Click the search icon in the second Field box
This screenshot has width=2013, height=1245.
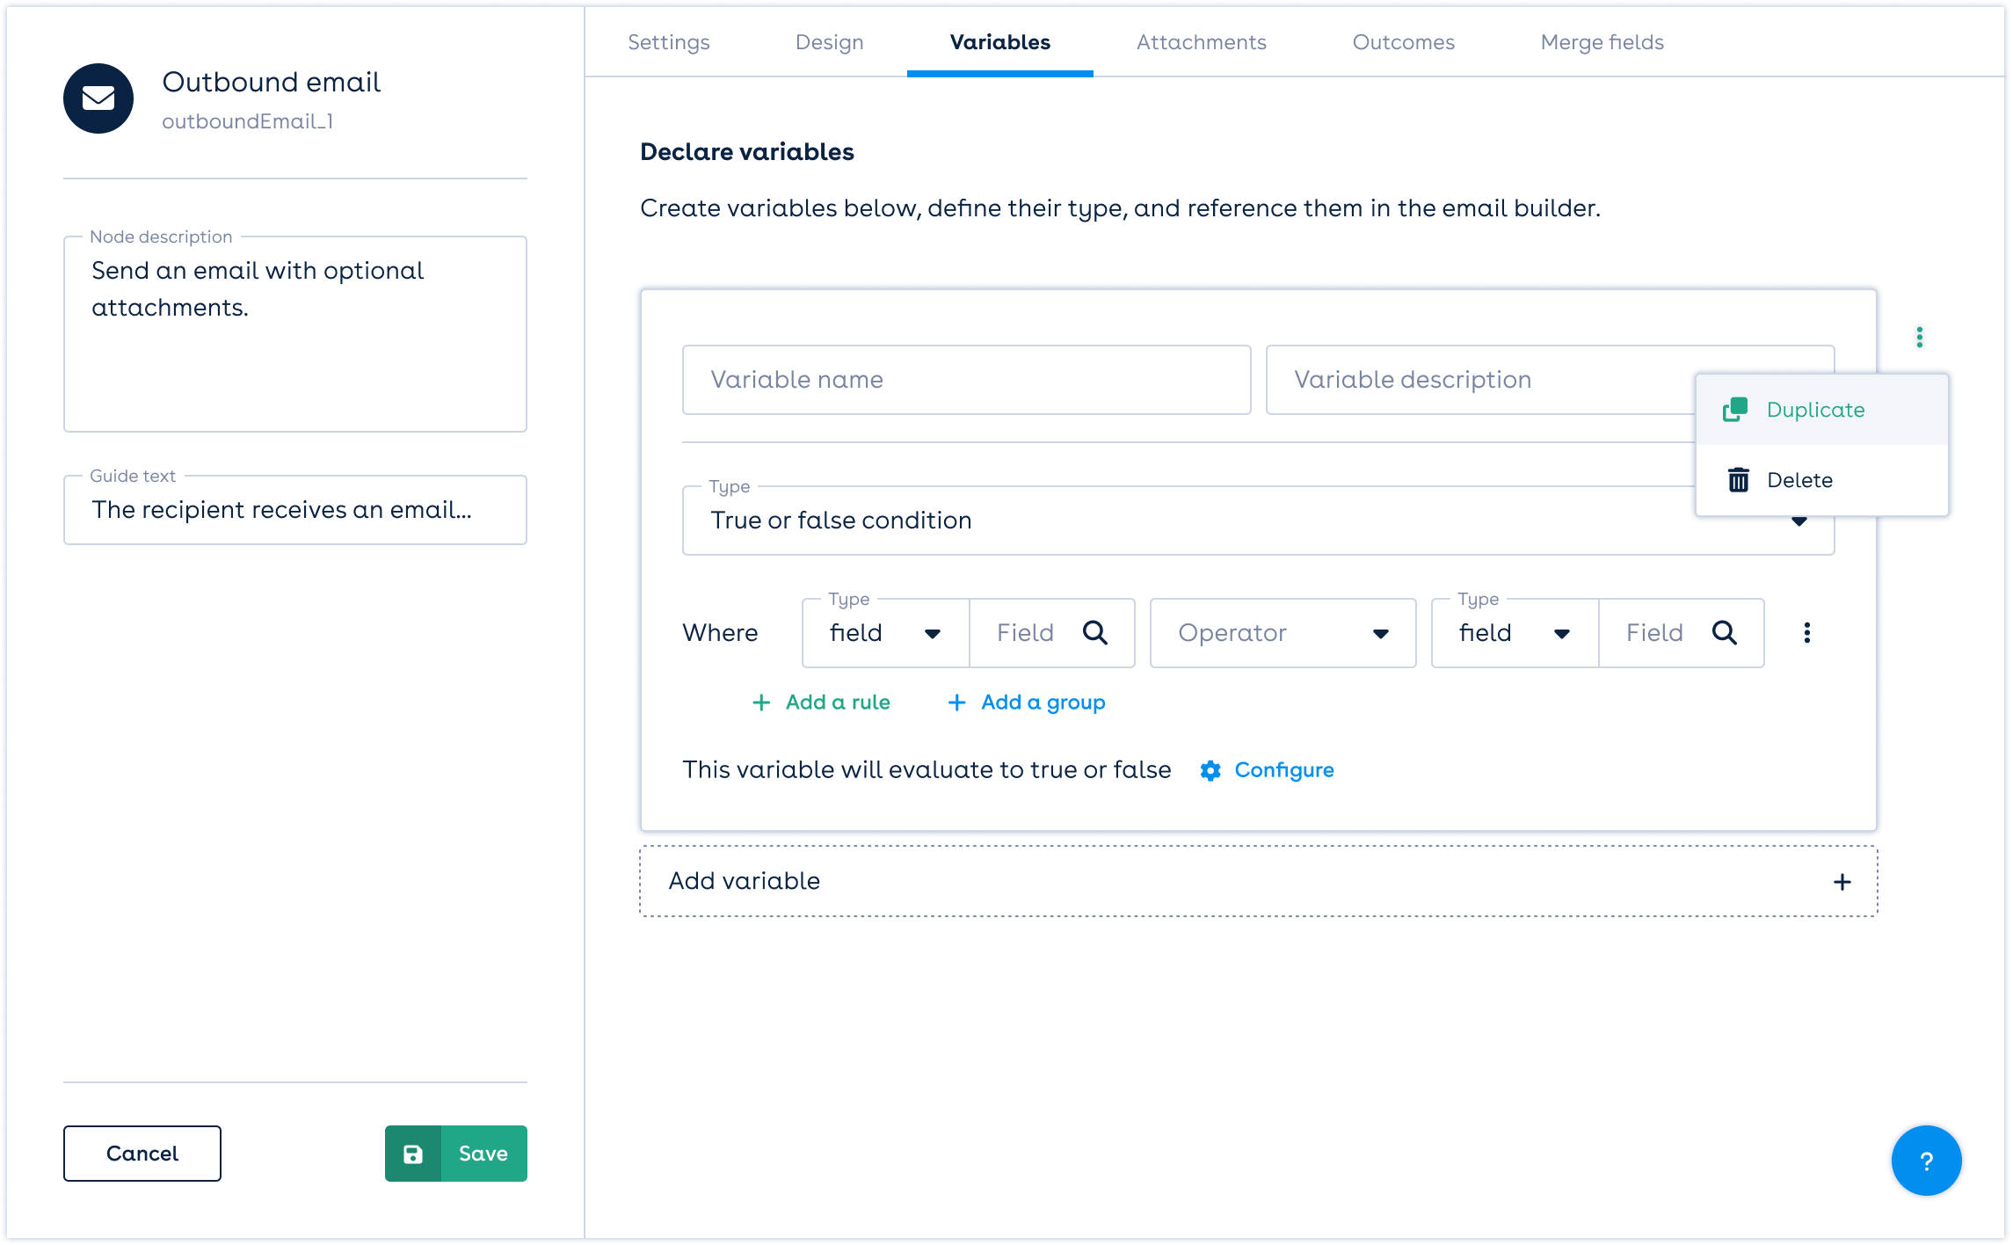(x=1724, y=633)
